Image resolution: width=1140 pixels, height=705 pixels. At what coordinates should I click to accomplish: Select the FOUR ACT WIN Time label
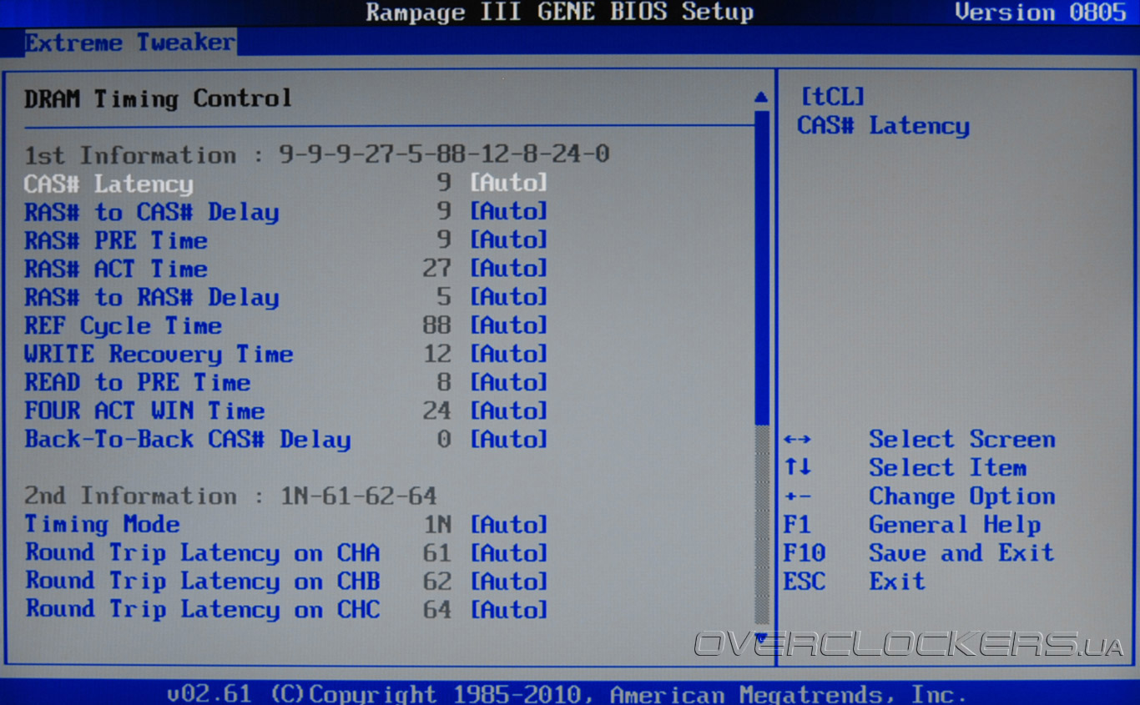144,410
